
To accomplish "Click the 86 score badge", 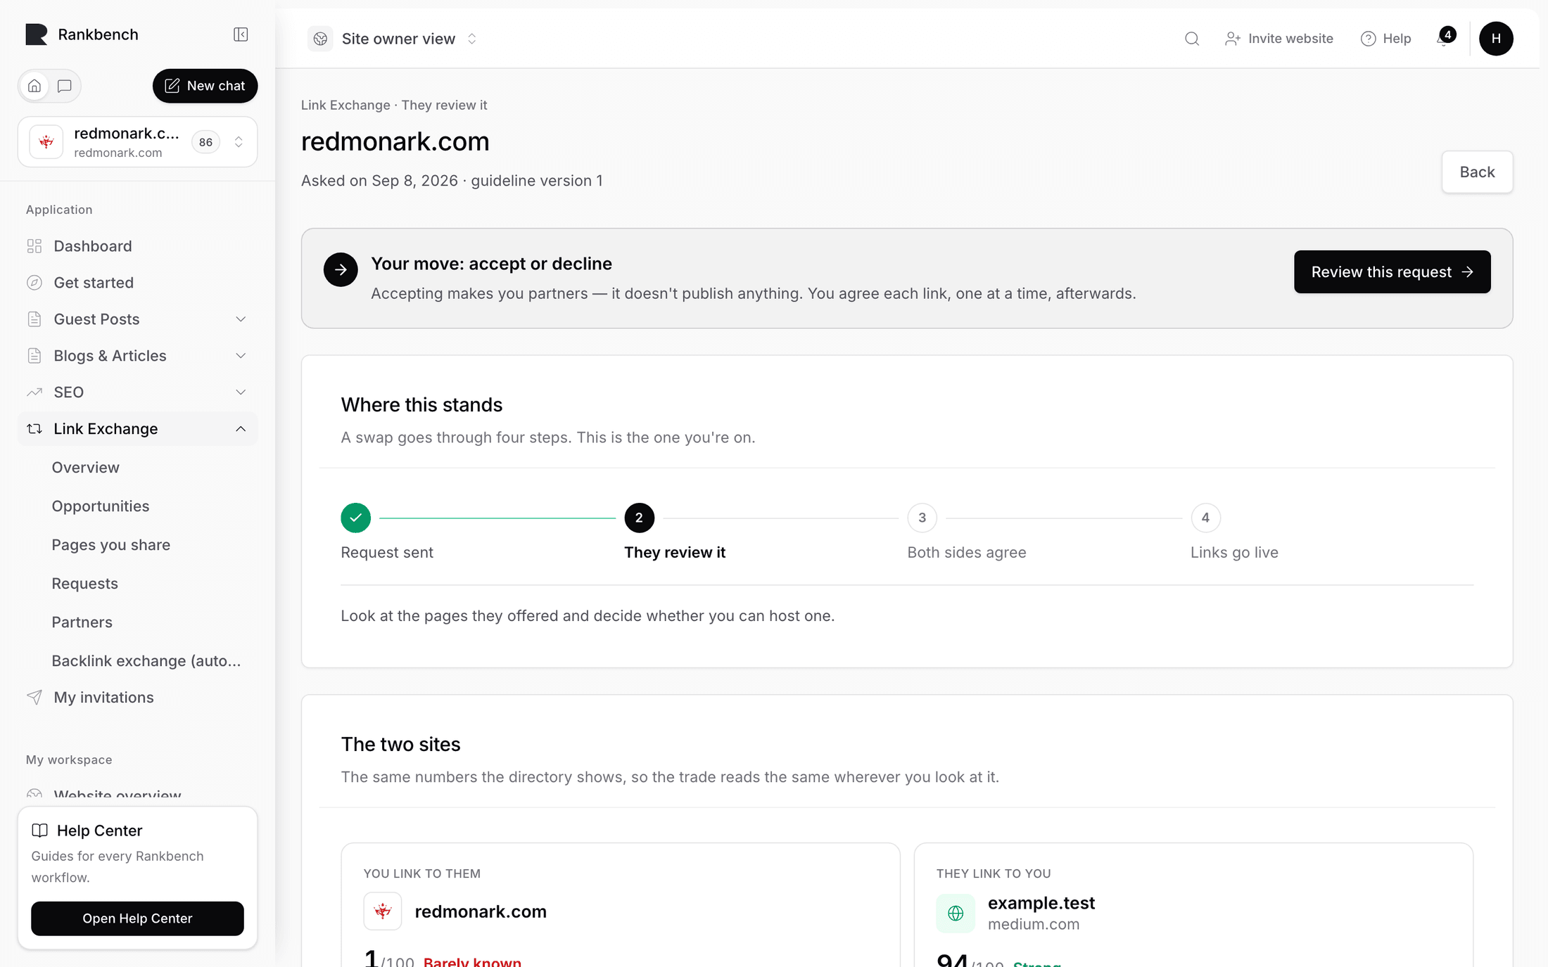I will (x=205, y=142).
